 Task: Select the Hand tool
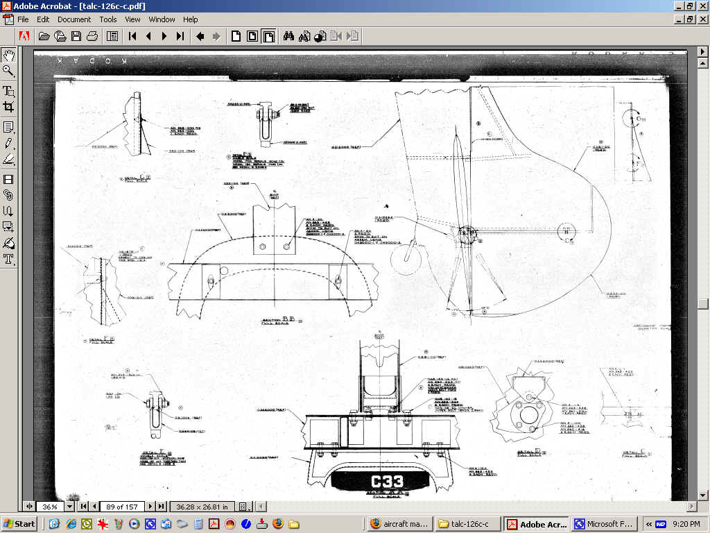[9, 56]
